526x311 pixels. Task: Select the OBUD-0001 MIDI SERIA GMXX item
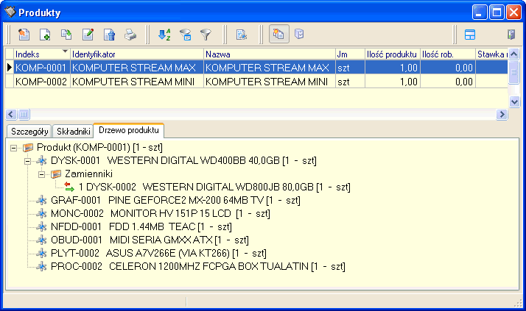click(x=150, y=240)
